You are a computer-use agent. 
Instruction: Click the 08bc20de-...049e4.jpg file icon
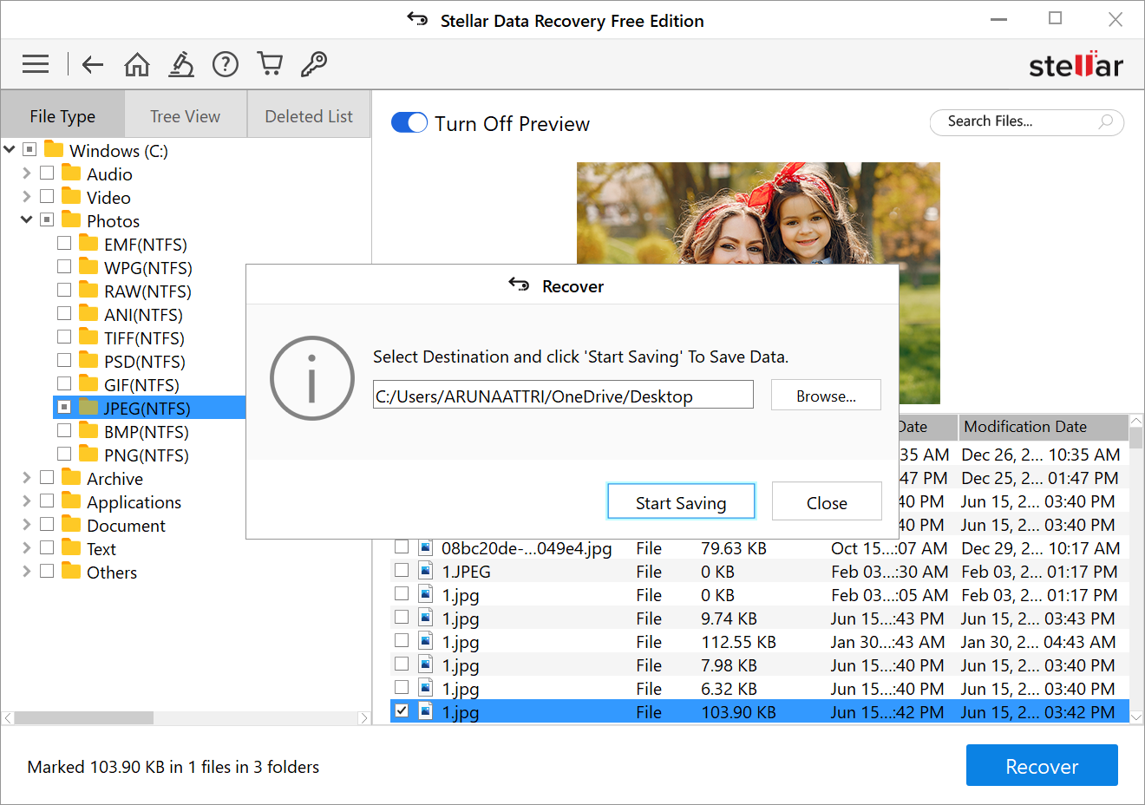tap(426, 547)
